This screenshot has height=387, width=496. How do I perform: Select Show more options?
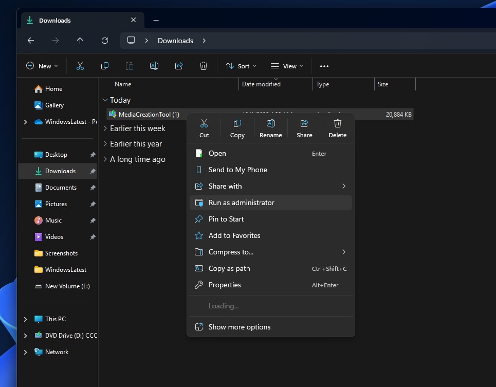[x=239, y=327]
